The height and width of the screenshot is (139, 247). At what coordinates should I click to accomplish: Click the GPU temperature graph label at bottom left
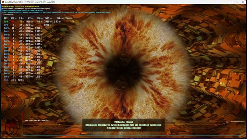(37, 120)
